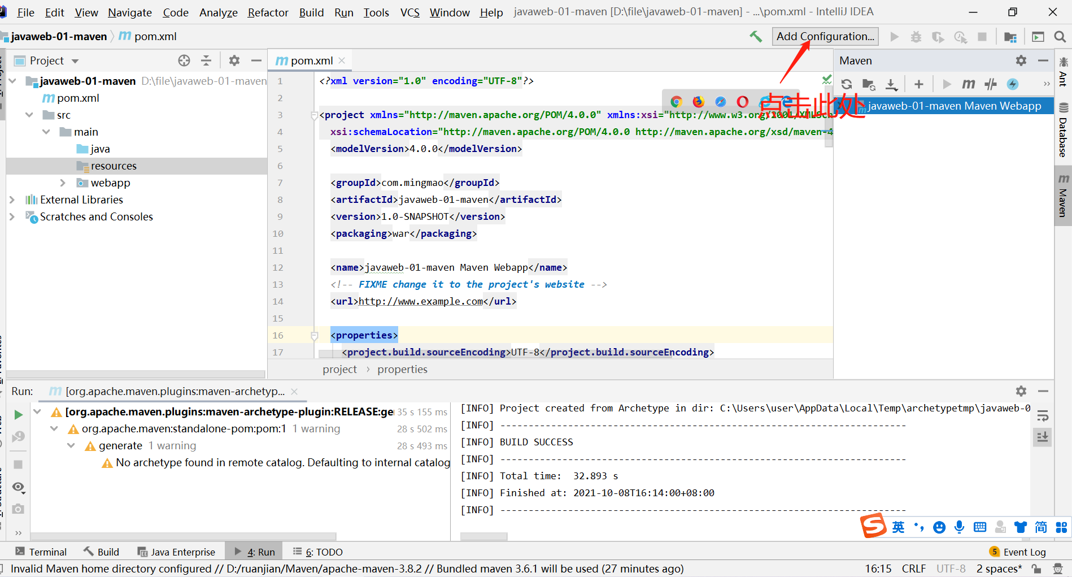Toggle the eye view-options icon in Run panel

(x=18, y=487)
